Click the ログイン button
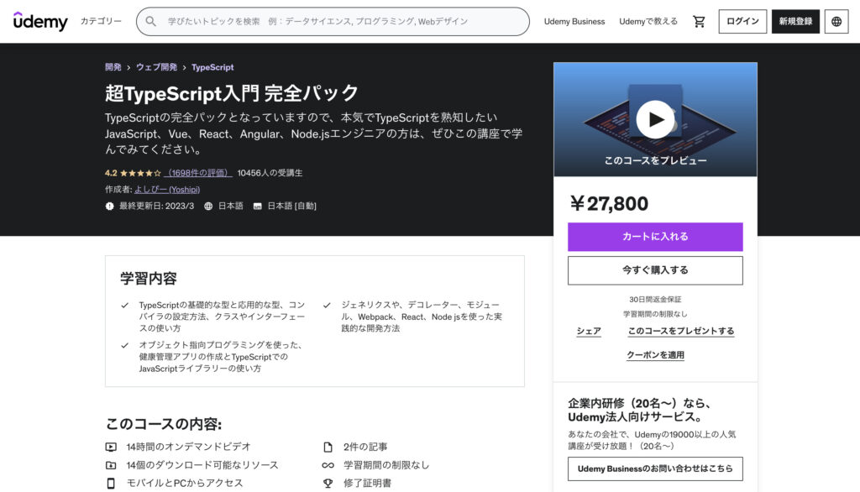This screenshot has height=492, width=860. 742,21
